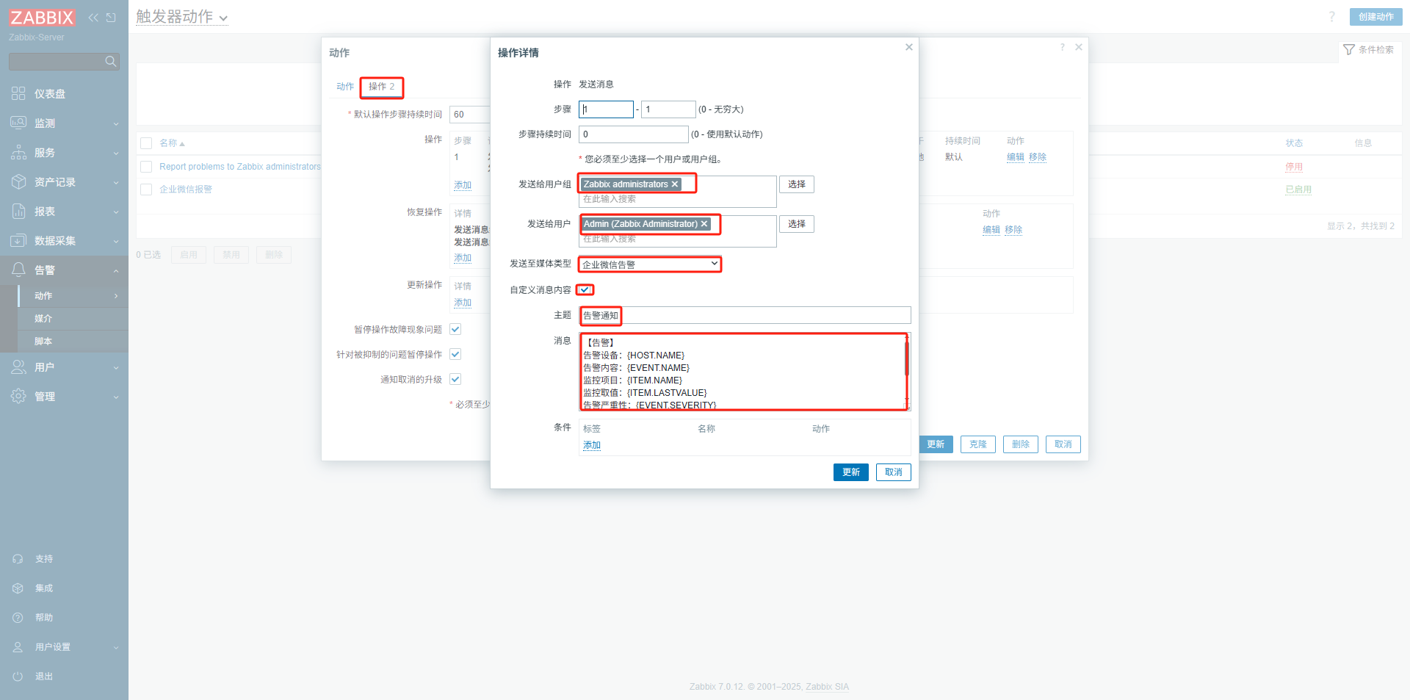Click the sidebar hide/expand icon beside the chevrons

(111, 18)
